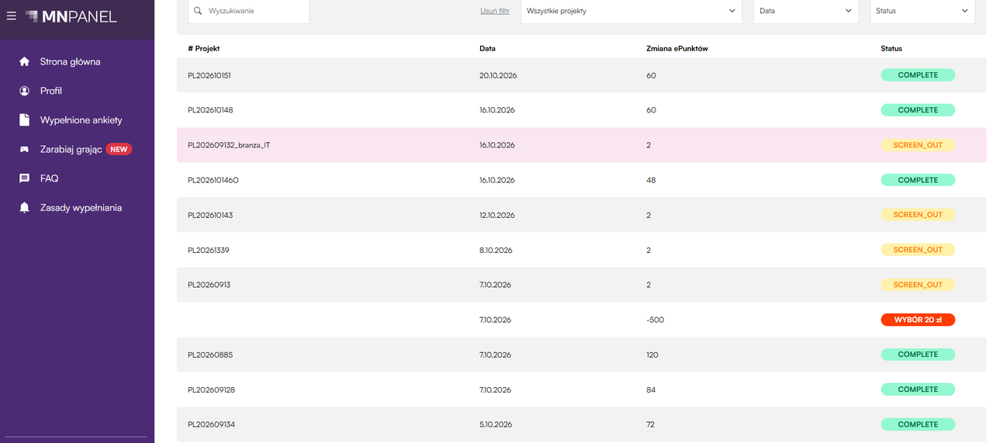Click the Data column header
Screen dimensions: 993x443
(487, 48)
